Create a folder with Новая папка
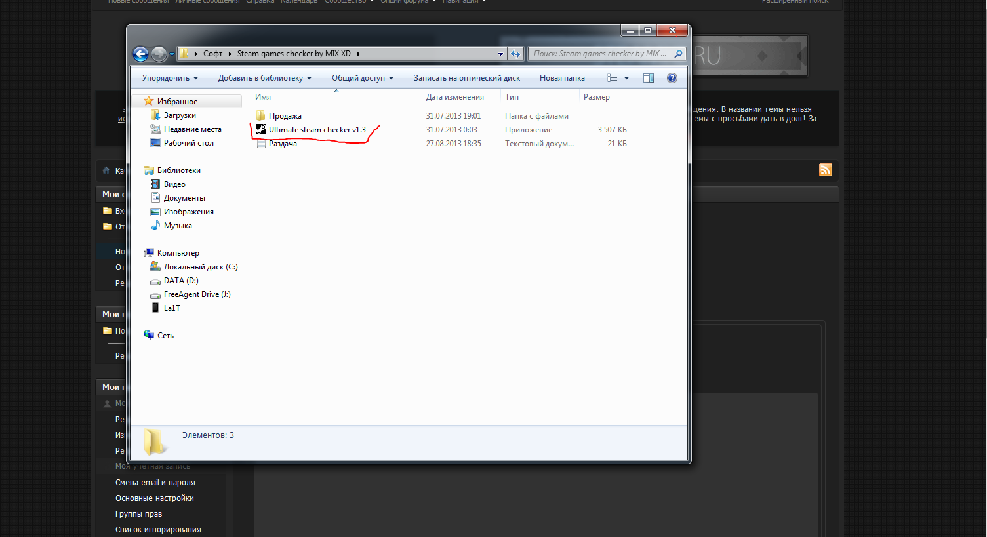 coord(562,78)
